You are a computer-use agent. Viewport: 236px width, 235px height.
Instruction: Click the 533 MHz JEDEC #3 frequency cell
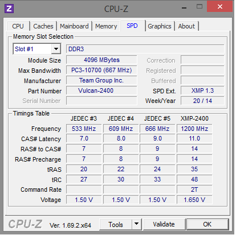[84, 129]
